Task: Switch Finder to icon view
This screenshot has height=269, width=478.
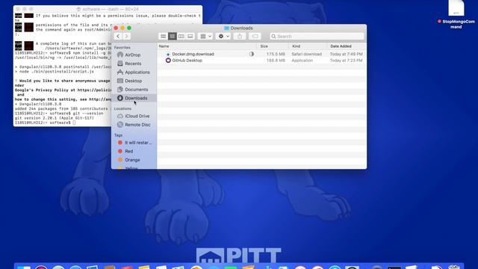Action: tap(163, 37)
